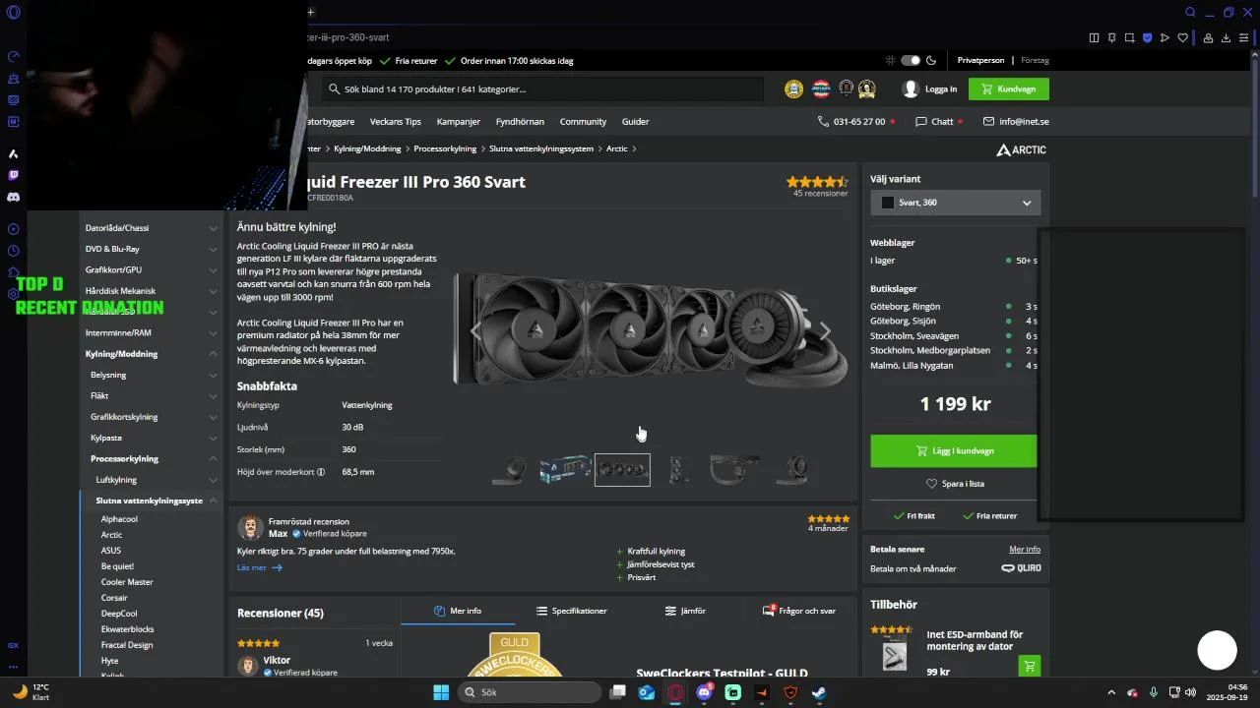Image resolution: width=1260 pixels, height=708 pixels.
Task: Email info@inet.se
Action: click(x=1016, y=122)
